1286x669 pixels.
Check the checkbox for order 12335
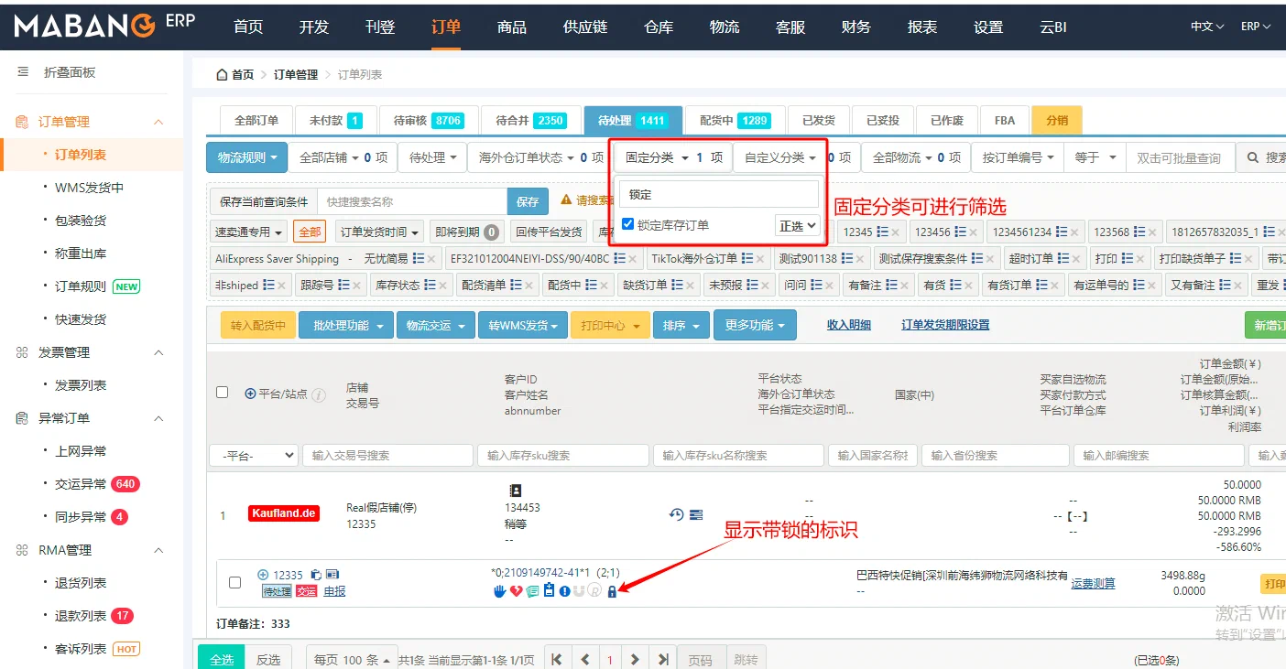(x=234, y=582)
